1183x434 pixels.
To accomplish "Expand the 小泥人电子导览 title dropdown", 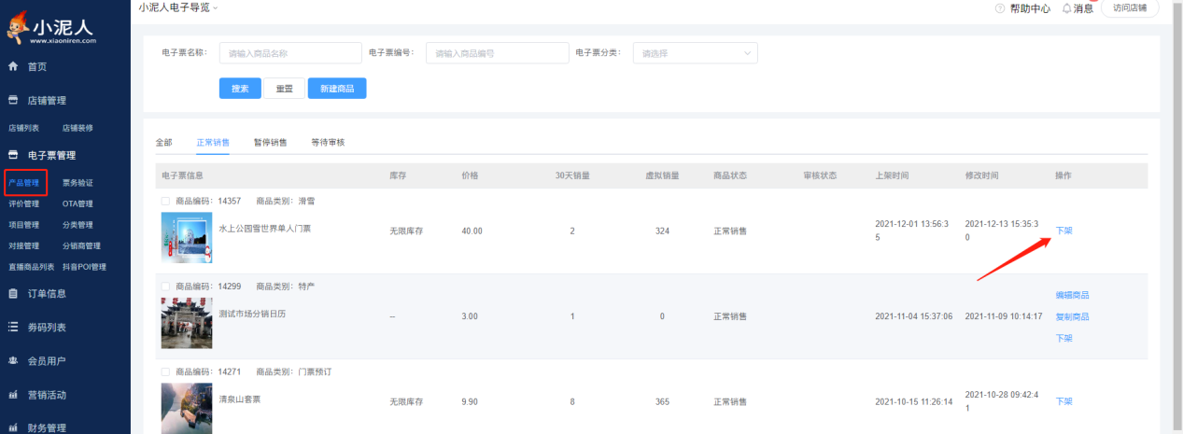I will pyautogui.click(x=216, y=7).
